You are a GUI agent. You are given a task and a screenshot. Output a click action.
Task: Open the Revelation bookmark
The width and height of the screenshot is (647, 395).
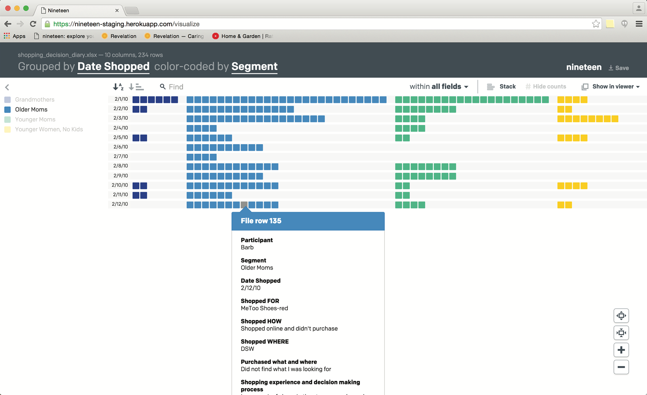(119, 36)
